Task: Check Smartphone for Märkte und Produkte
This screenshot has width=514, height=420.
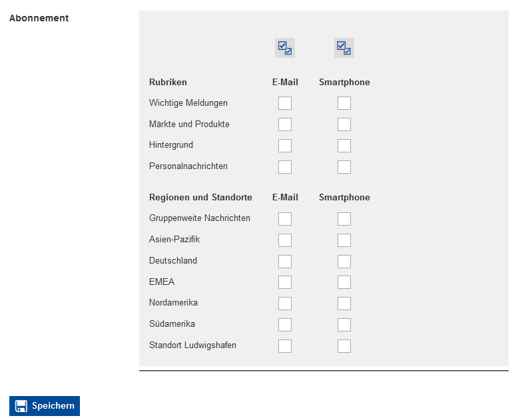Action: [x=344, y=124]
